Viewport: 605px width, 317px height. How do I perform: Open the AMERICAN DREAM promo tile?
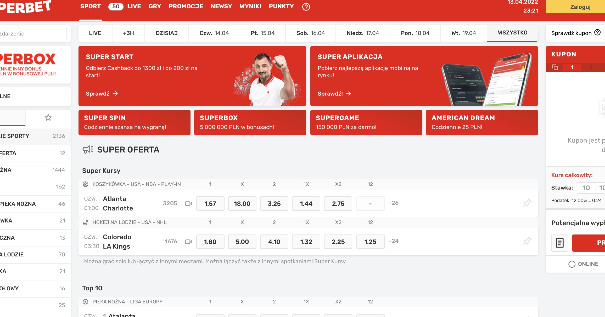coord(482,122)
